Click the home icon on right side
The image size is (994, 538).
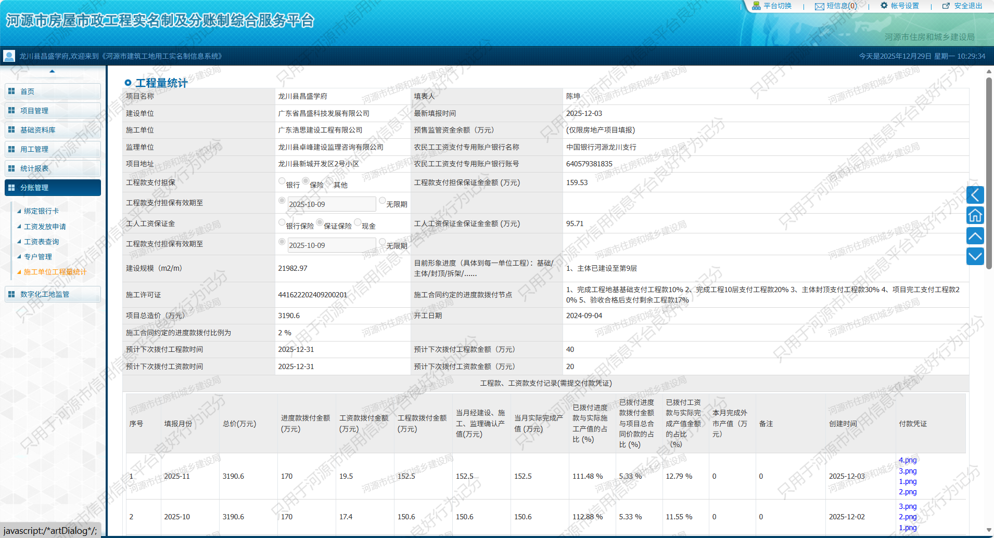coord(976,215)
